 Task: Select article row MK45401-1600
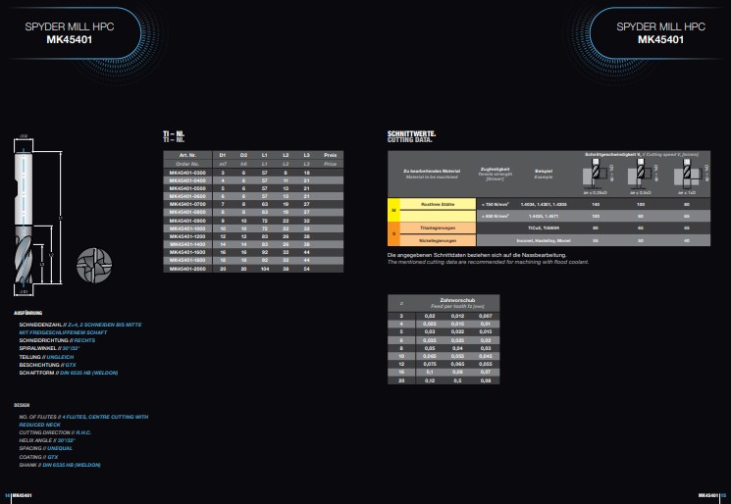tap(253, 252)
